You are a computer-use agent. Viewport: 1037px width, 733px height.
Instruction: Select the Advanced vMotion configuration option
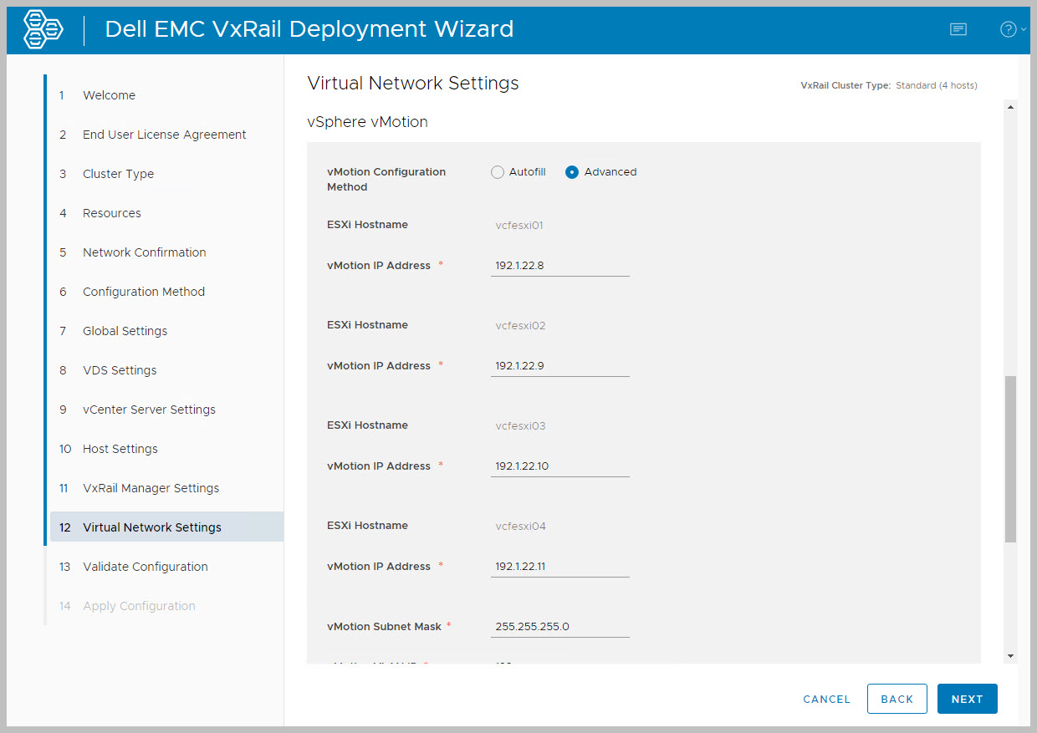[572, 172]
